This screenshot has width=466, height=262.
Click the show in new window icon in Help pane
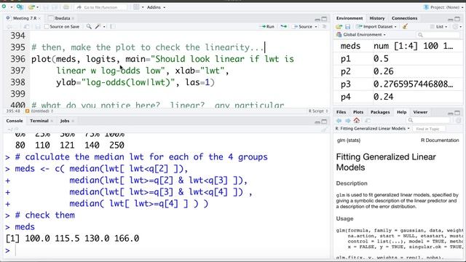368,120
